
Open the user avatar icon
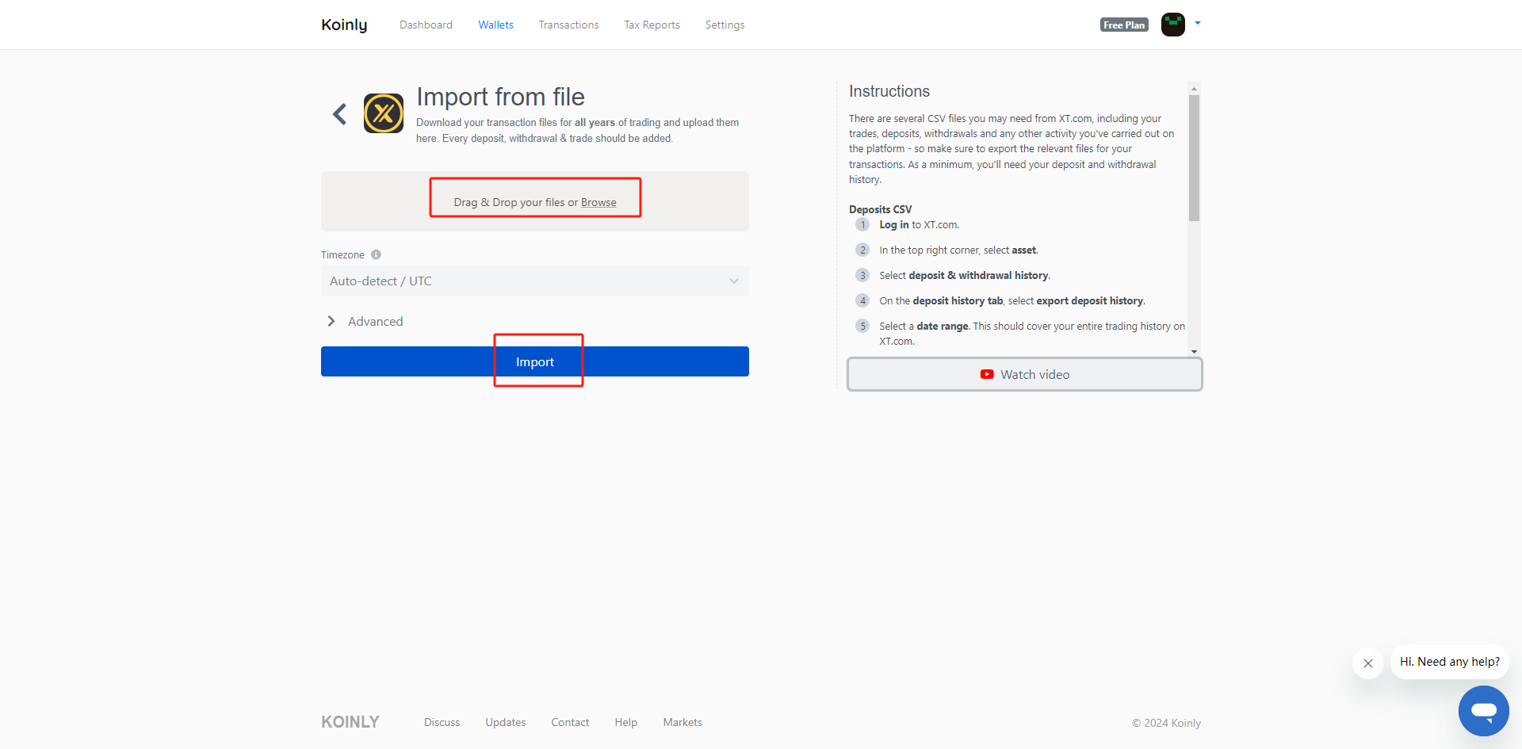[1172, 25]
